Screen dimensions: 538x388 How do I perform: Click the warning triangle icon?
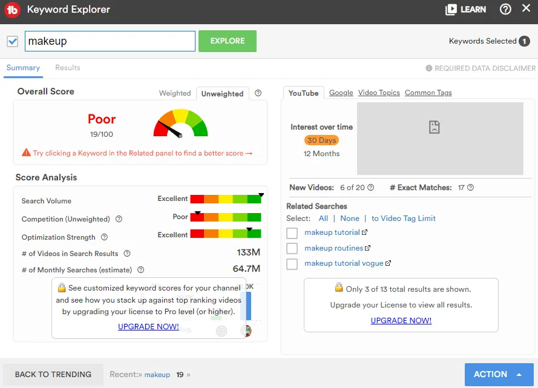[26, 153]
